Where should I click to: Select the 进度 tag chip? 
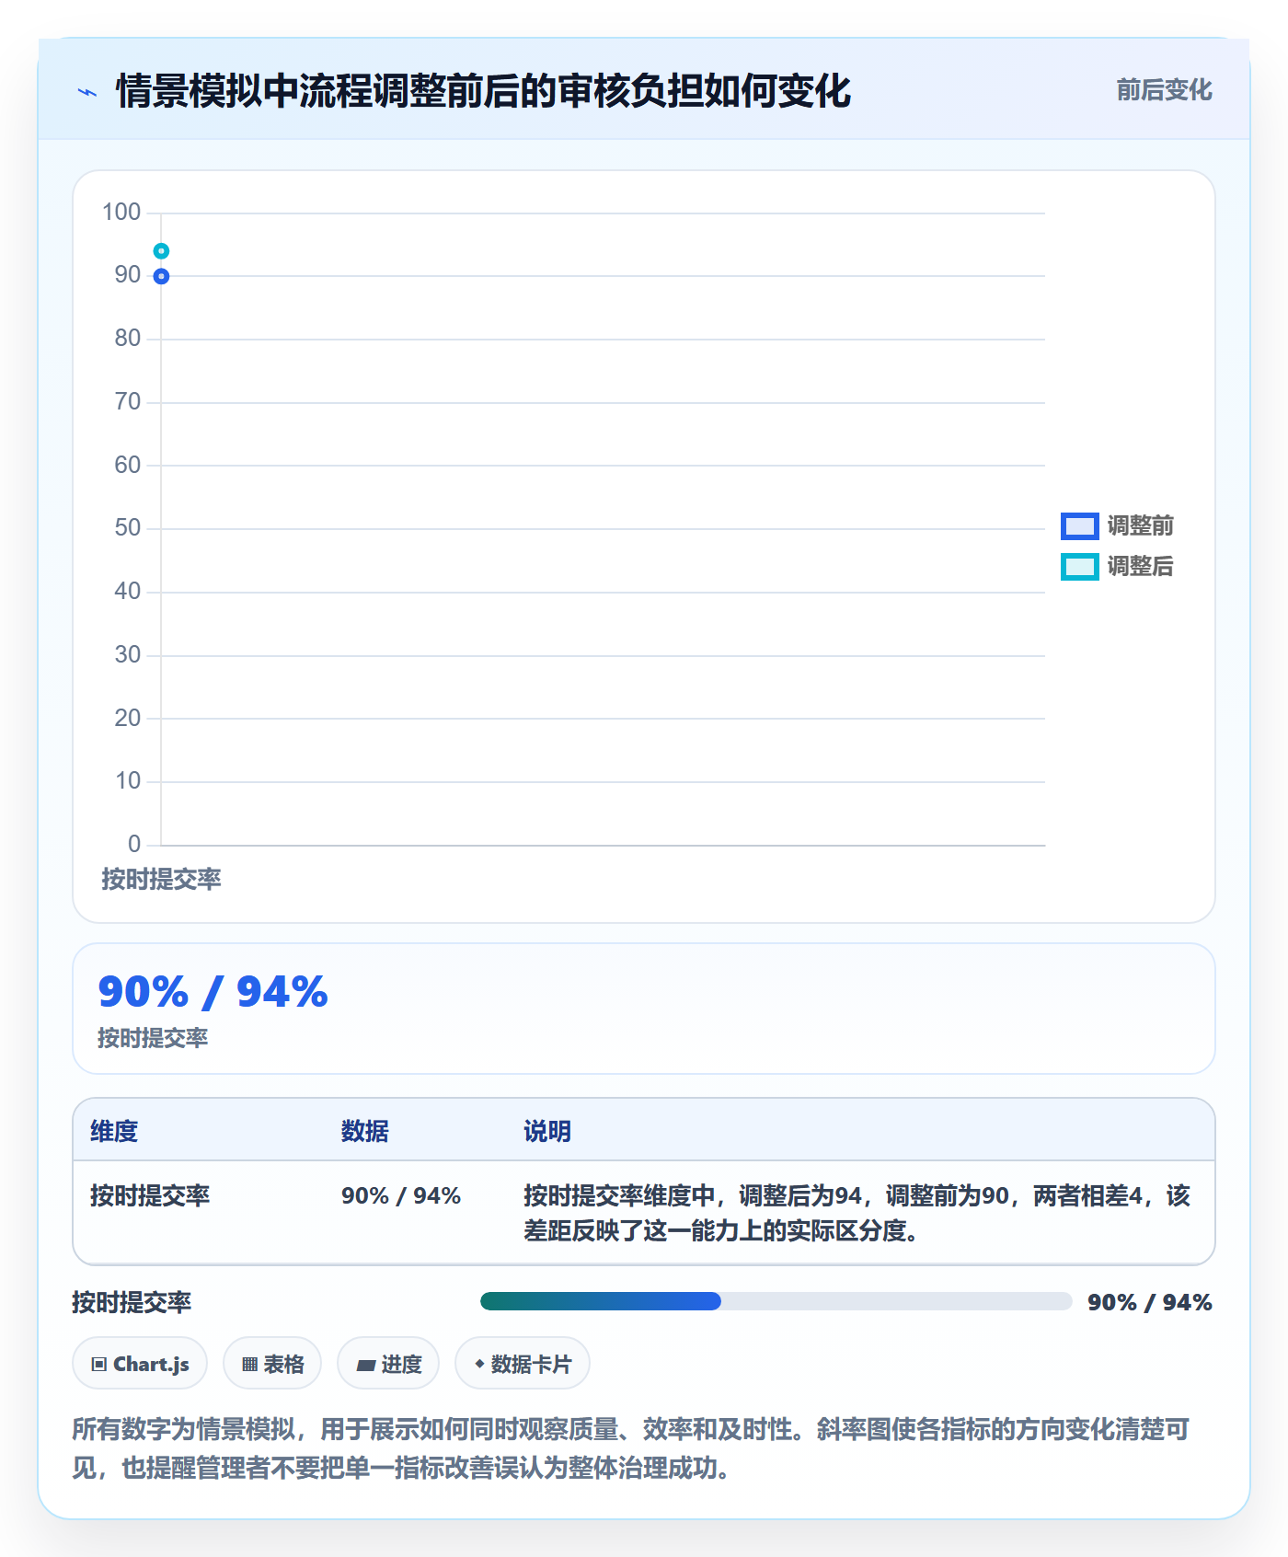click(x=388, y=1364)
